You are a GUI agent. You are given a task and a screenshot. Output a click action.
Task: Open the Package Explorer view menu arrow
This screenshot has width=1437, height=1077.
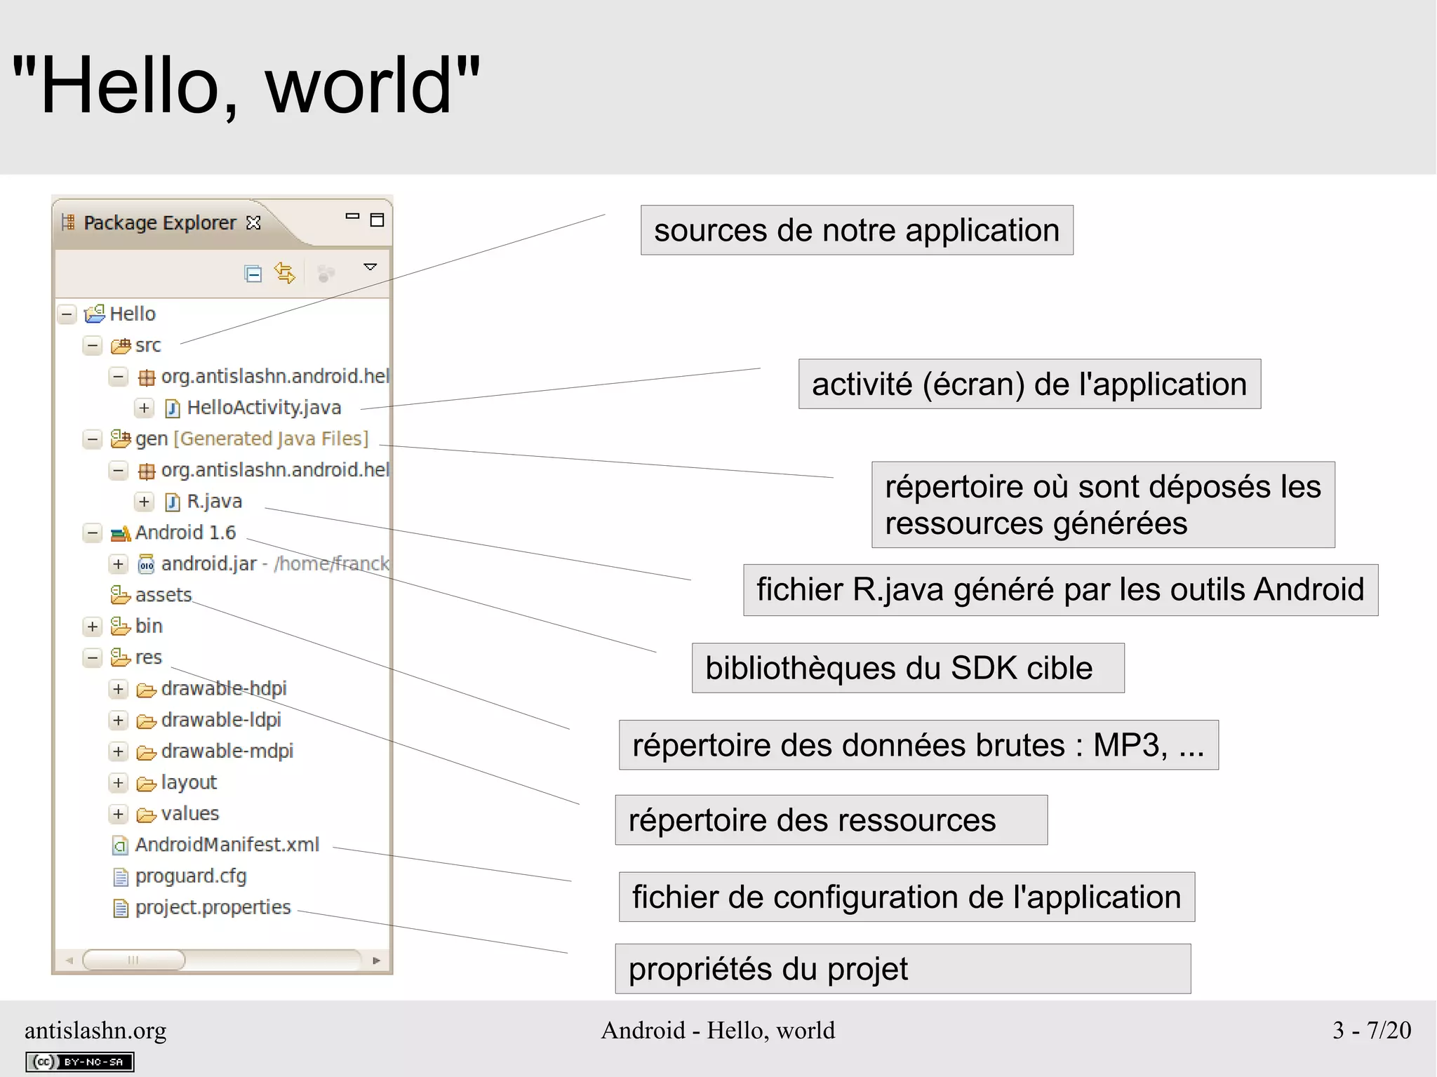tap(370, 267)
